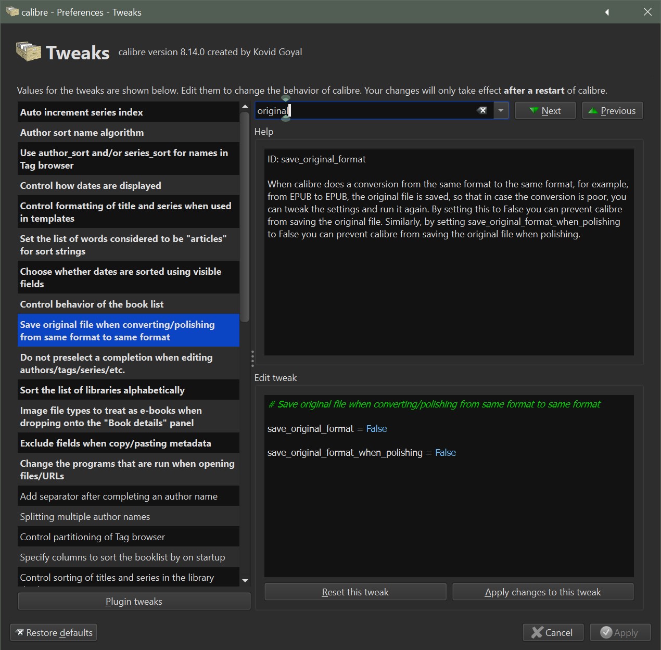This screenshot has height=650, width=661.
Task: Click the Previous search result button
Action: coord(612,111)
